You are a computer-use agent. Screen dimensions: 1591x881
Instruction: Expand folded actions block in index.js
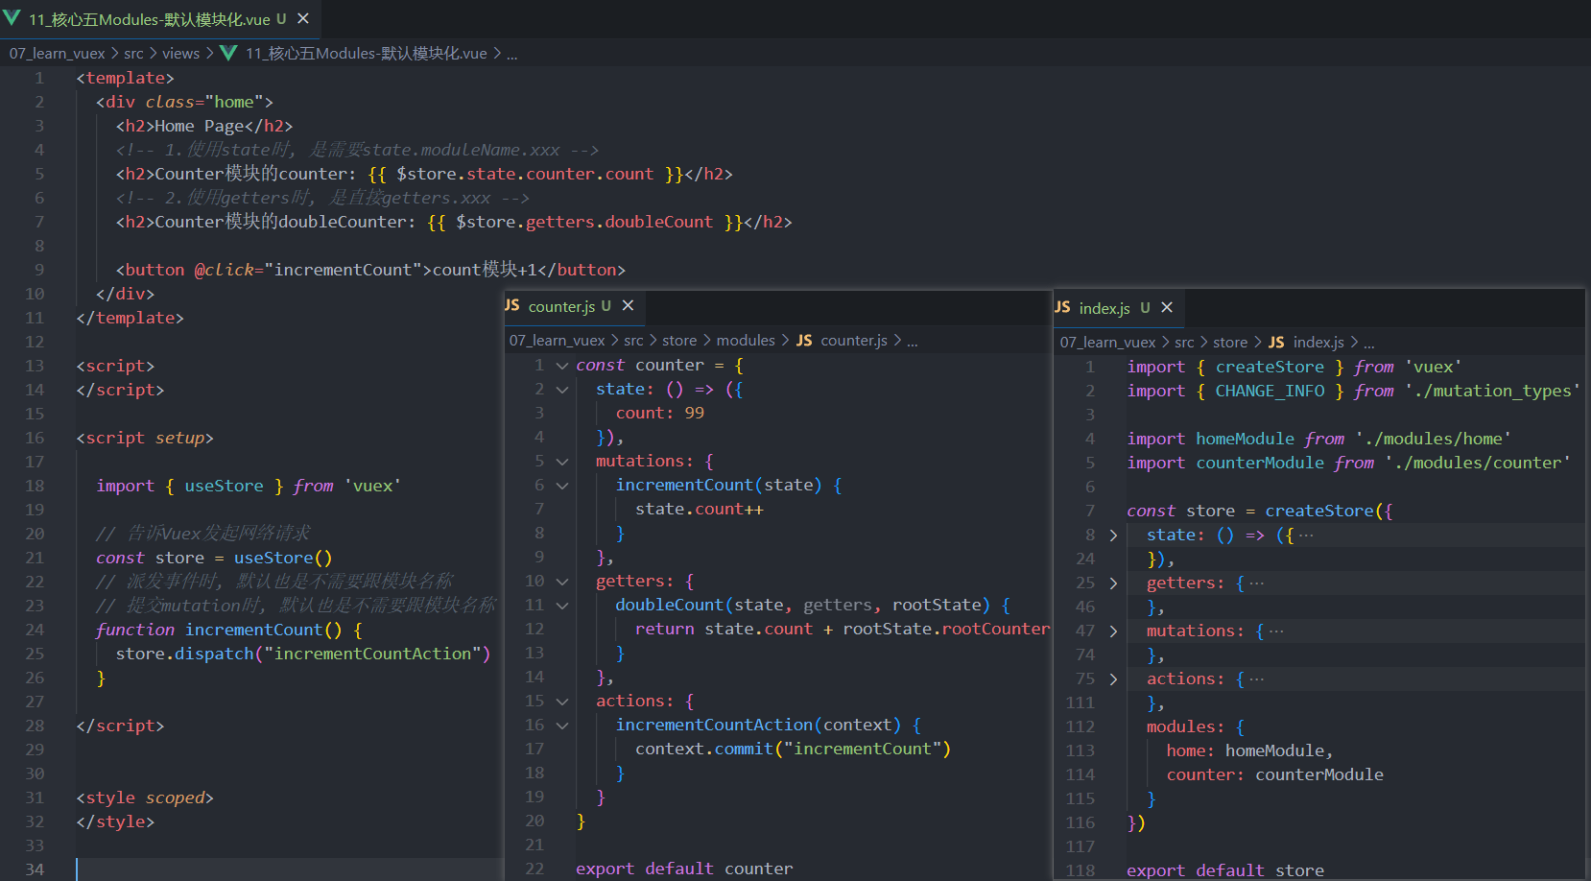click(1113, 679)
